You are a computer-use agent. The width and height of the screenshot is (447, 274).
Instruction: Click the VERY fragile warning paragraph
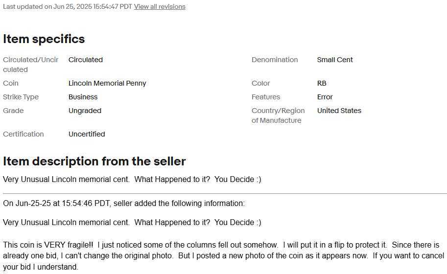[223, 256]
